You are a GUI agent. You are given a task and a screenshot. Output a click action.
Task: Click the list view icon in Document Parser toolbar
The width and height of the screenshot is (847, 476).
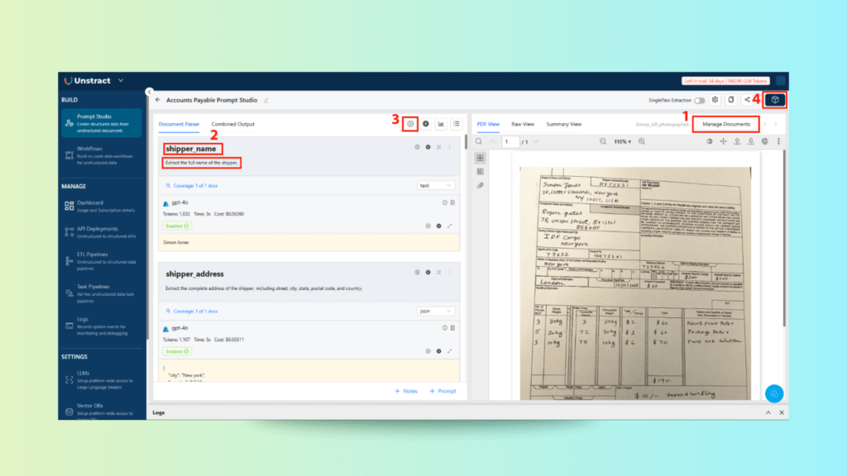point(456,124)
